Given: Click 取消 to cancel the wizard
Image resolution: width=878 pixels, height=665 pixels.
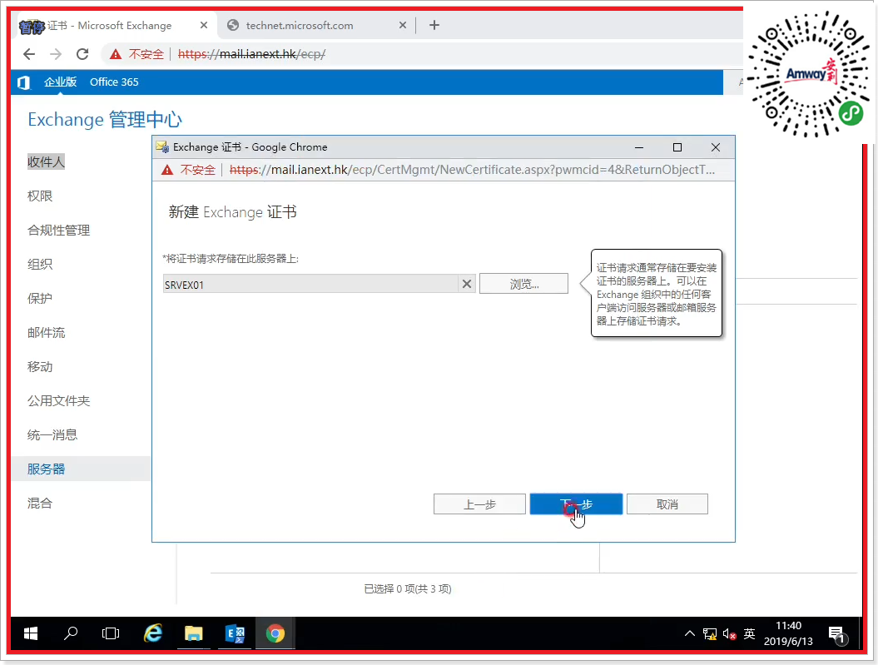Looking at the screenshot, I should tap(667, 504).
